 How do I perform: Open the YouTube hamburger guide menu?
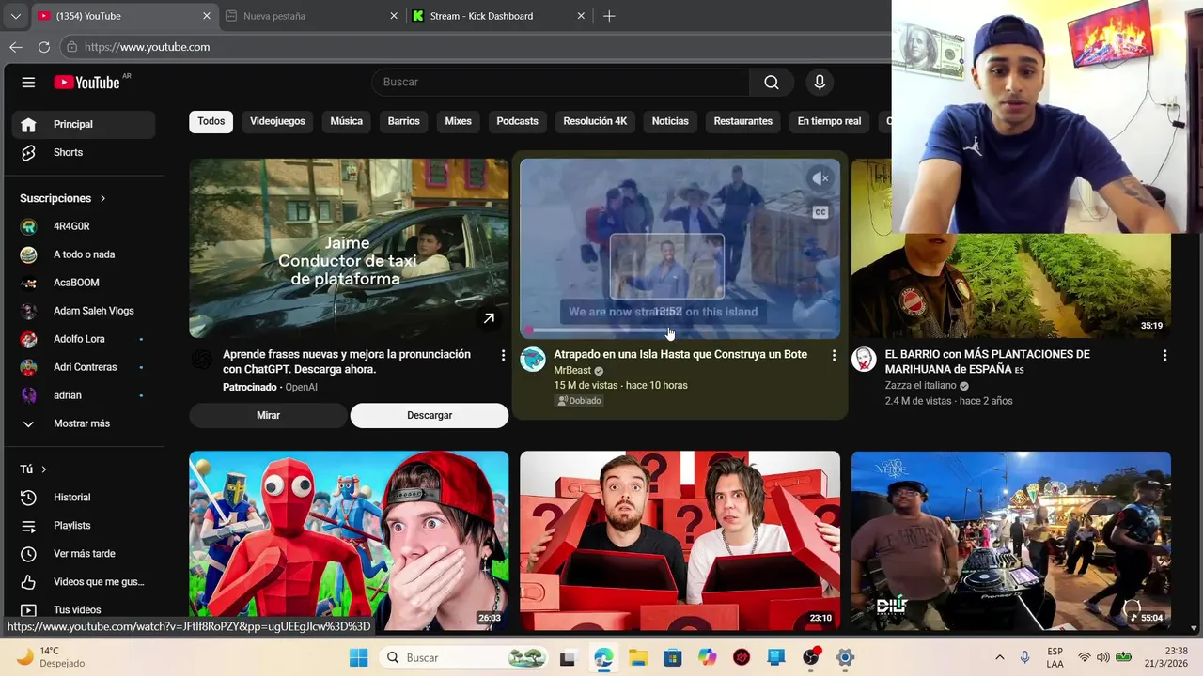[28, 83]
